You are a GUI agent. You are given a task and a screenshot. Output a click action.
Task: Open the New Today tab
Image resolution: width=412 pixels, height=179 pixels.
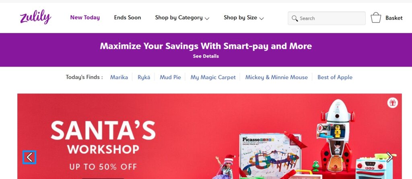coord(85,18)
